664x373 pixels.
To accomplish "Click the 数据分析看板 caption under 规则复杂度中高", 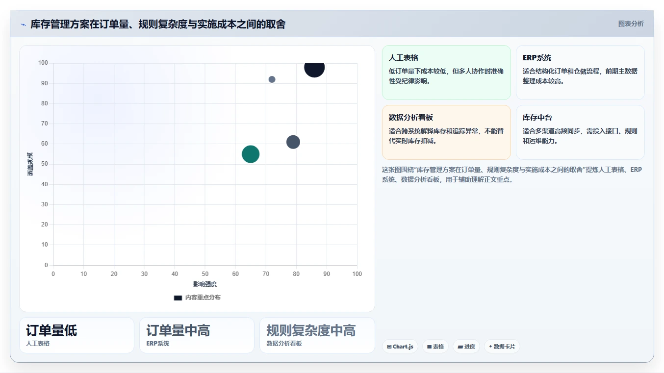I will 284,344.
